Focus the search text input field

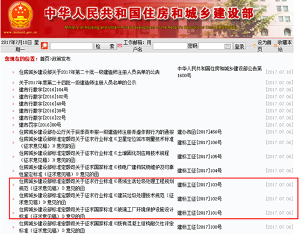(72, 46)
